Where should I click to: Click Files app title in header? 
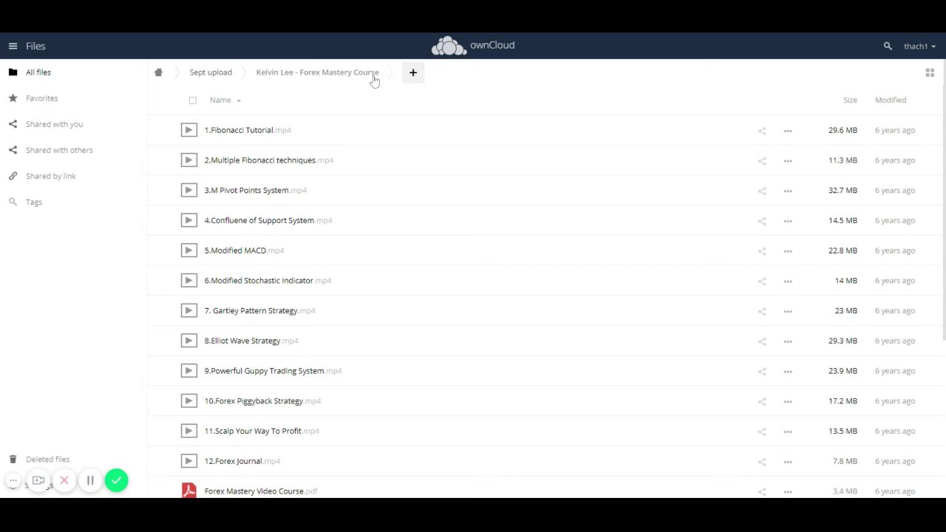35,46
